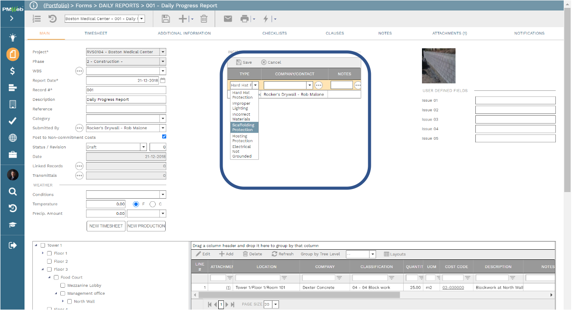Click the Description input field
Viewport: 572px width, 310px height.
[126, 100]
